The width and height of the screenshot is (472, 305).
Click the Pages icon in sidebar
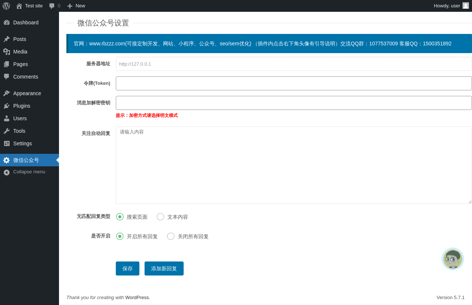(x=7, y=64)
